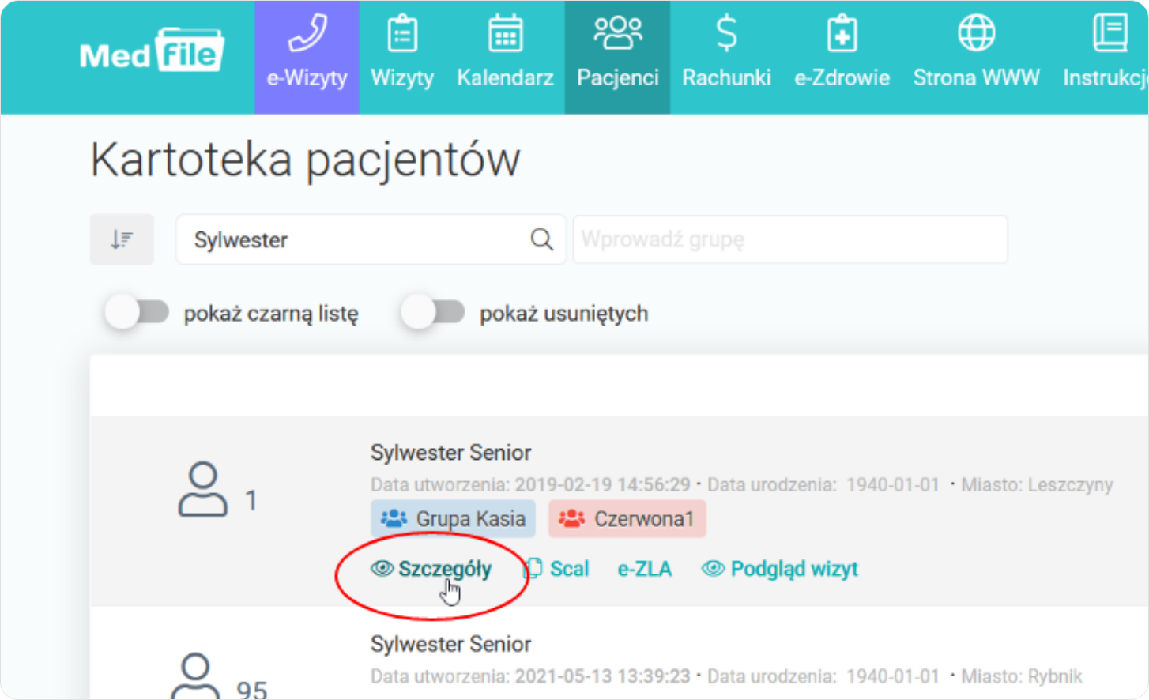Click the copy icon beside Scal
The width and height of the screenshot is (1149, 700).
534,569
